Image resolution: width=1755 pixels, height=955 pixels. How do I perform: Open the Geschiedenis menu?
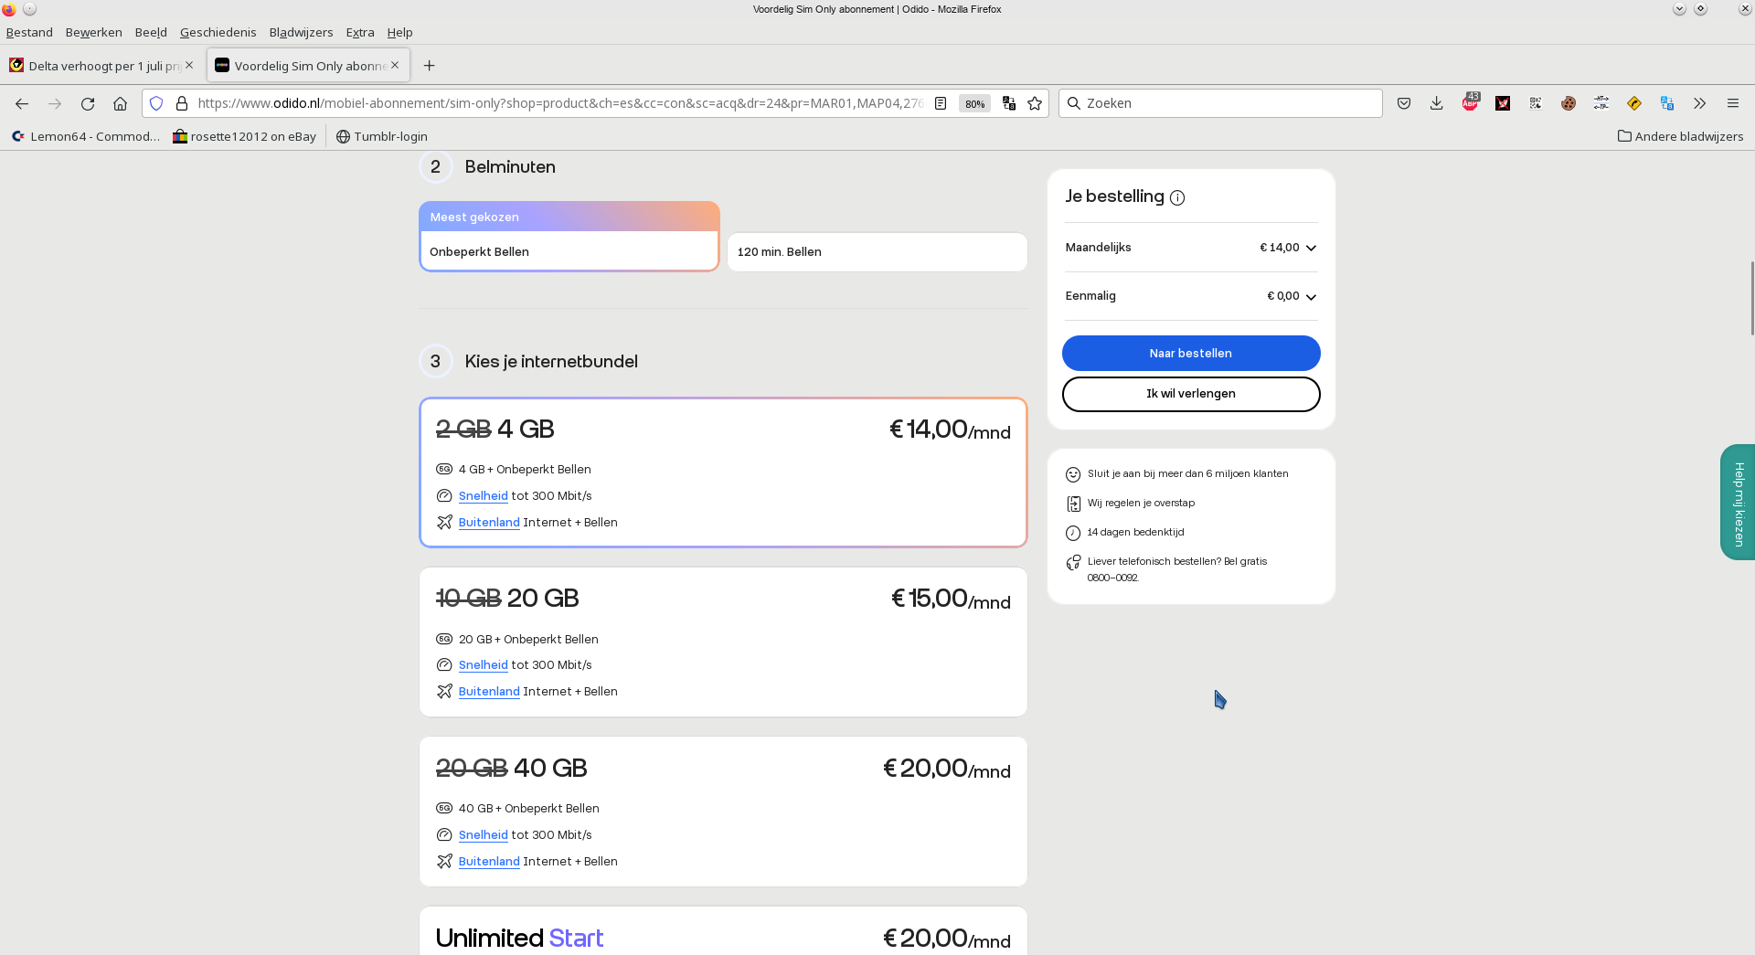click(x=218, y=32)
